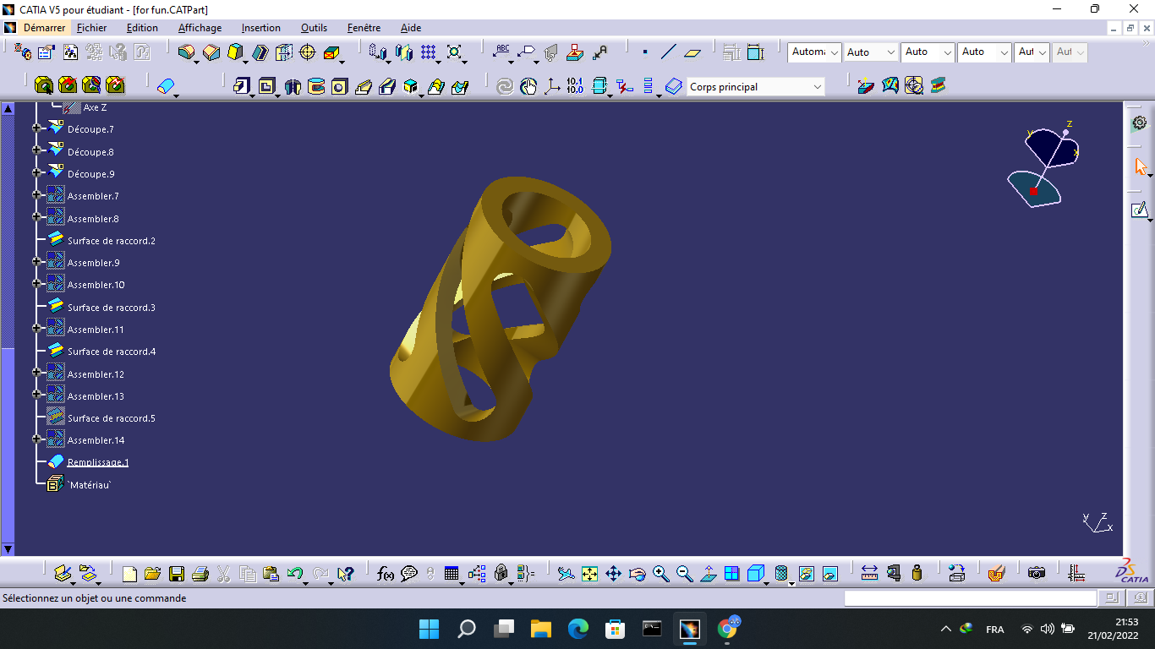Click the Zoom Out magnifier icon
The width and height of the screenshot is (1155, 649).
click(685, 574)
